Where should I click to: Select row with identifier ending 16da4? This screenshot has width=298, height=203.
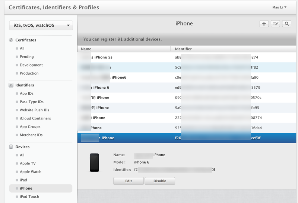pos(187,128)
